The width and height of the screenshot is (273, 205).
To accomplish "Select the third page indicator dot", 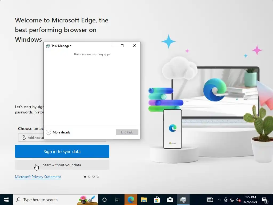I will (x=94, y=177).
